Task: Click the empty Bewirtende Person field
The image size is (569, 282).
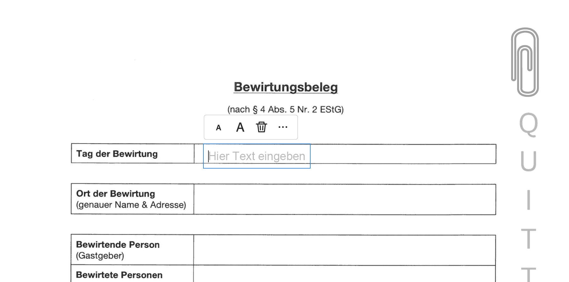Action: [x=345, y=250]
